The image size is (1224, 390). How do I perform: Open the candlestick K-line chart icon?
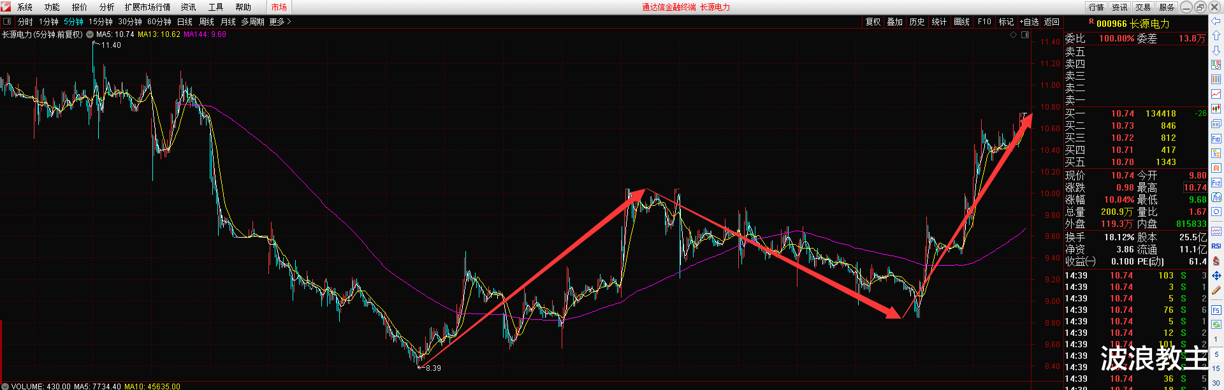(1216, 109)
